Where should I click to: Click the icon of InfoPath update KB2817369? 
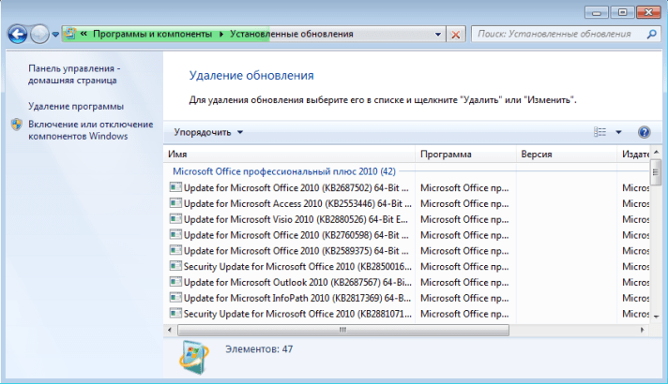coord(175,297)
